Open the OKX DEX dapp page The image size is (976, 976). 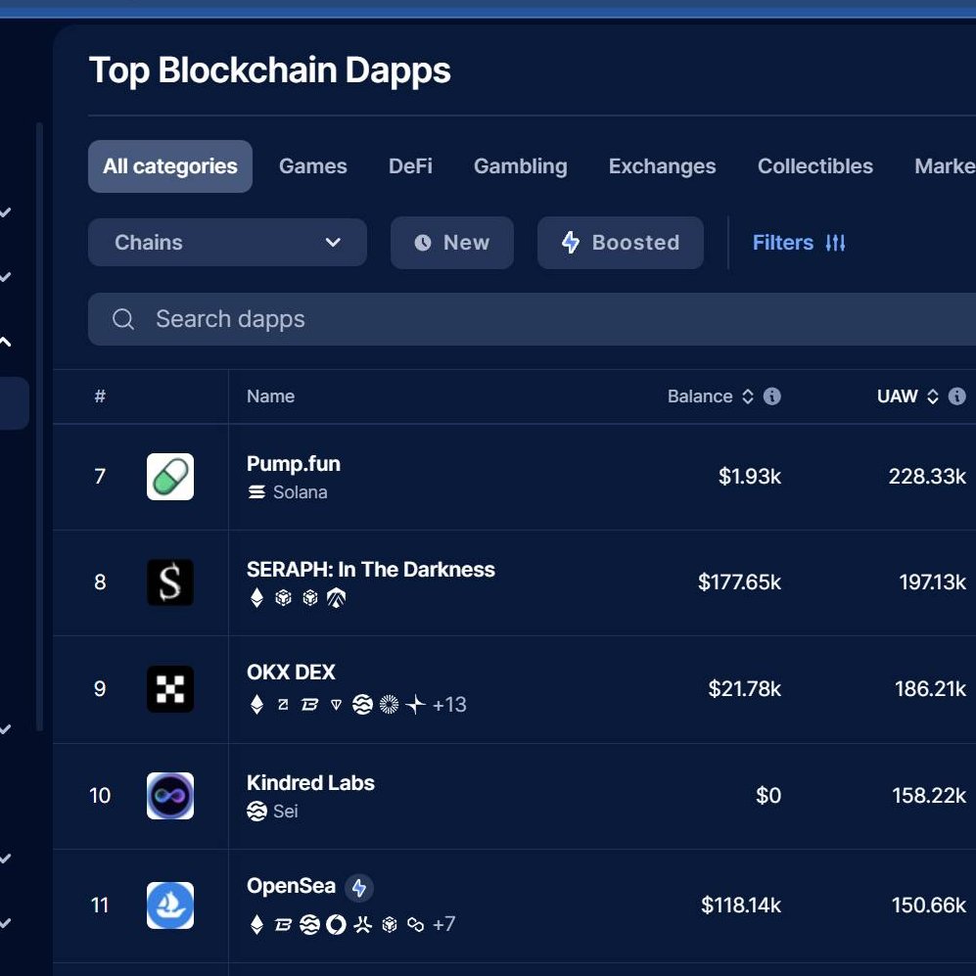[291, 673]
